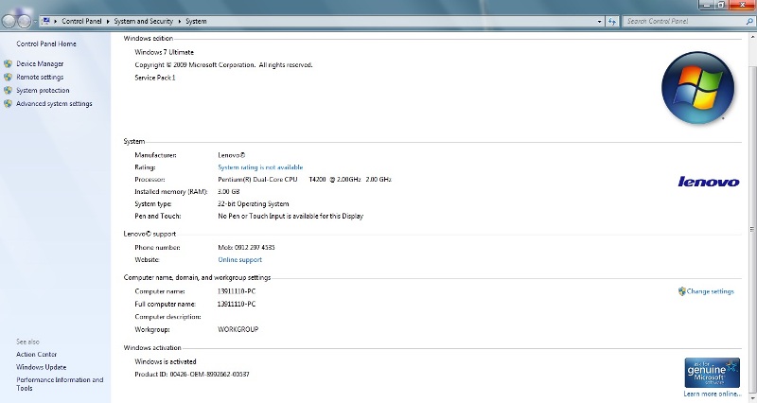Select the System breadcrumb segment
757x403 pixels.
point(196,21)
